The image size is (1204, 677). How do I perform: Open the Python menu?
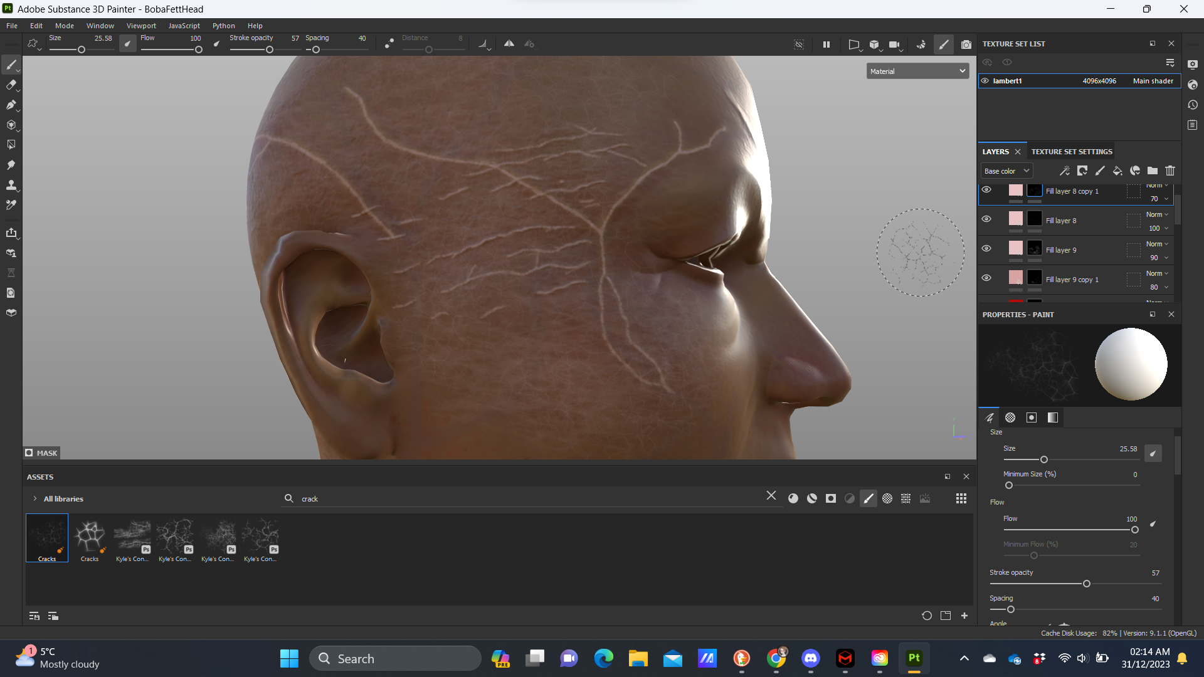tap(224, 26)
